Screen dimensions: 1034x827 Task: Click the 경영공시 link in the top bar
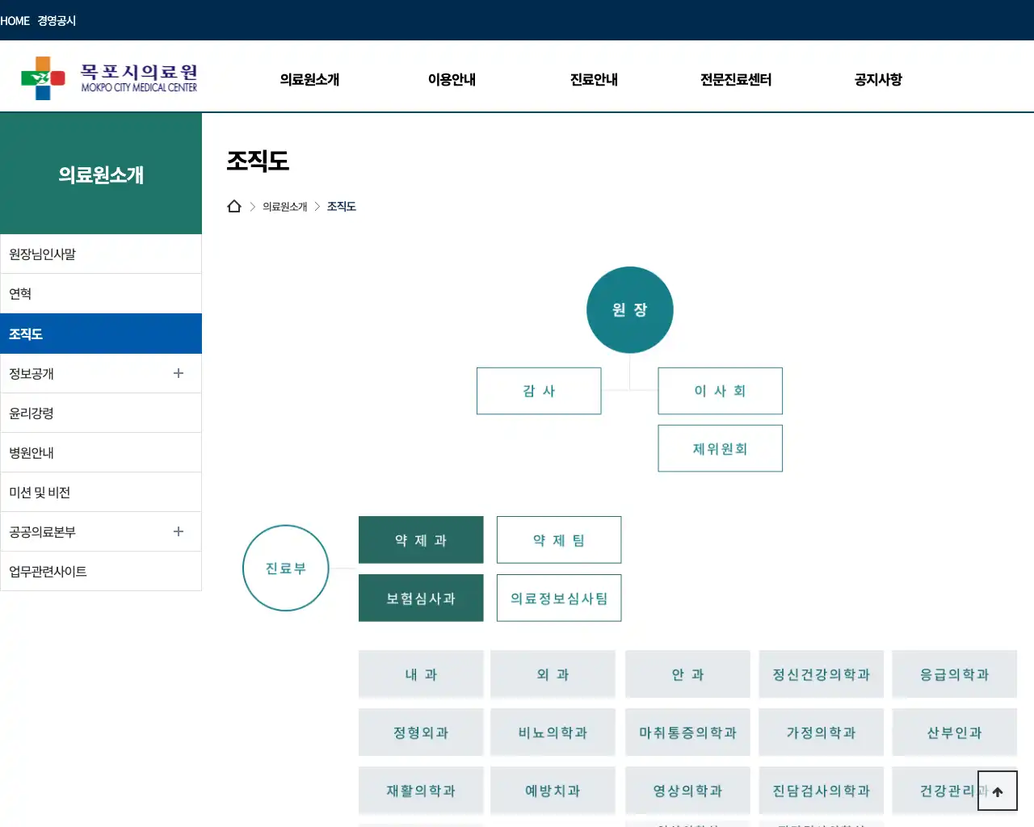[56, 20]
